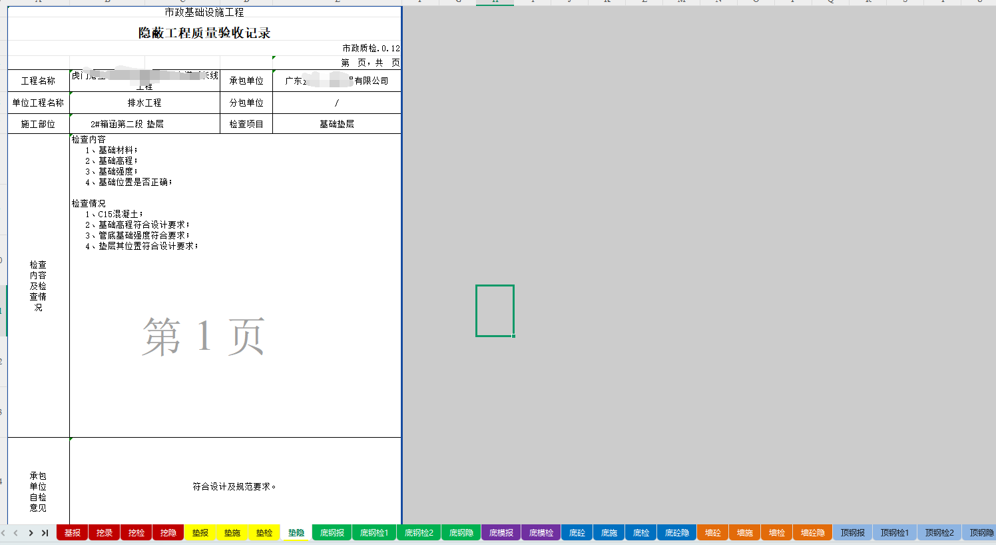Open the 挖录 sheet tab
This screenshot has width=996, height=545.
click(104, 533)
